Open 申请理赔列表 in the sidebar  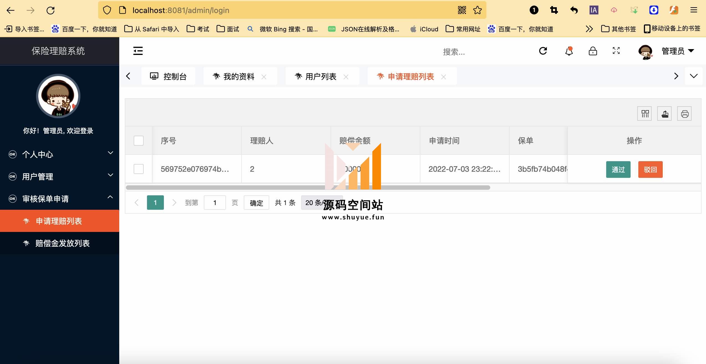(60, 221)
